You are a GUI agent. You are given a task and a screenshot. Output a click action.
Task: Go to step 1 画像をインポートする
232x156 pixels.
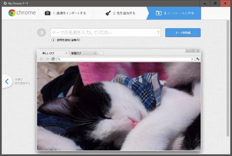[x=65, y=13]
